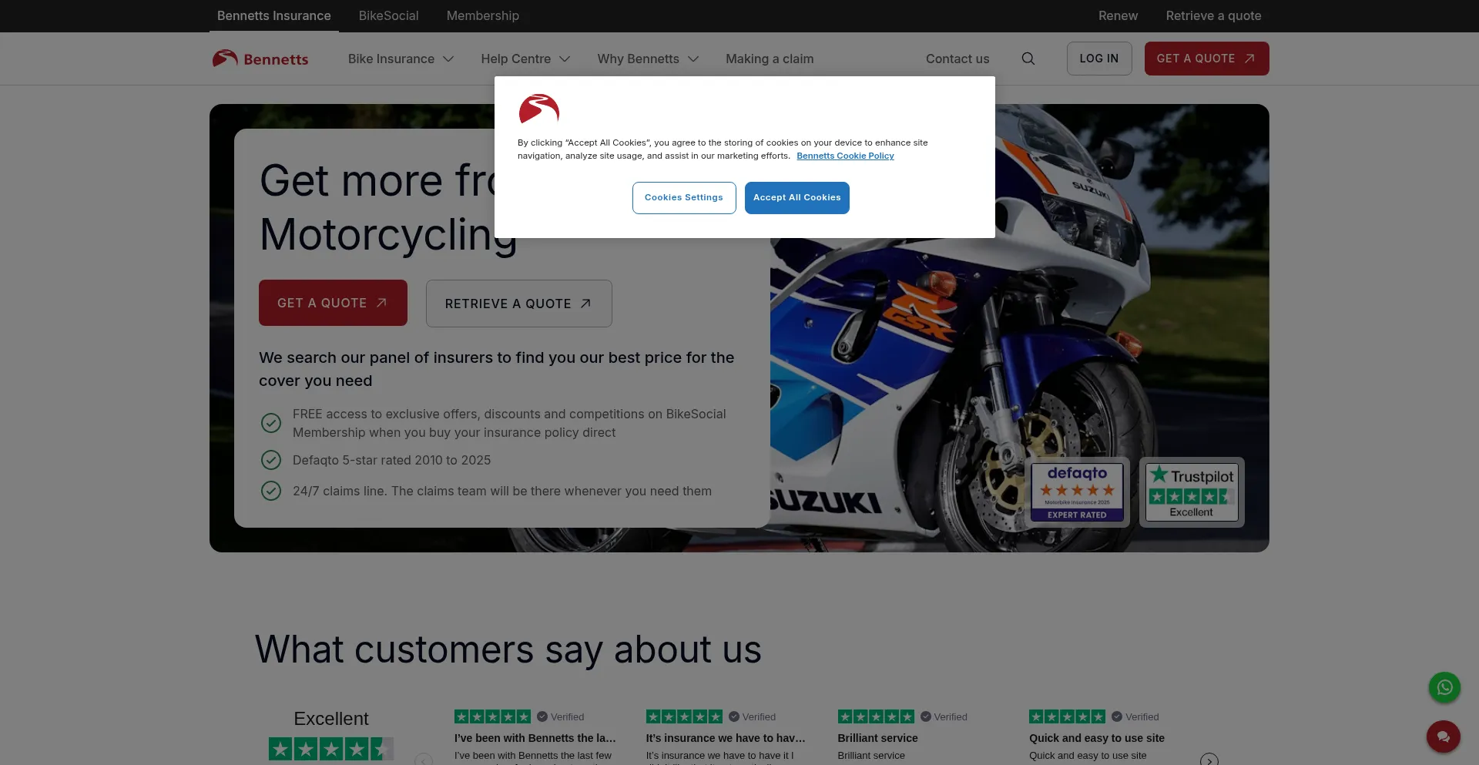The width and height of the screenshot is (1479, 765).
Task: Open the 'It's insurance we have to hav...' review
Action: (x=726, y=738)
